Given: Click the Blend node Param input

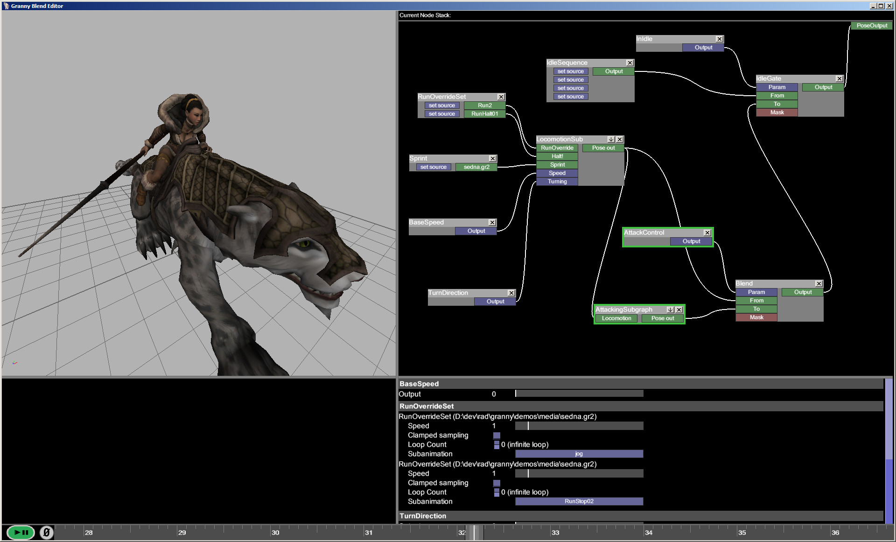Looking at the screenshot, I should click(756, 292).
